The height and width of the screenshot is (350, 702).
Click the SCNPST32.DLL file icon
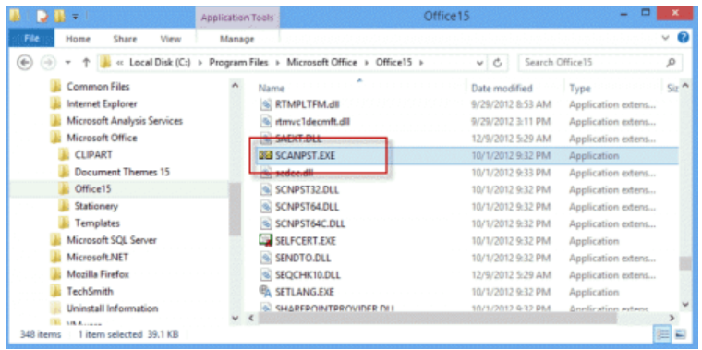pos(266,189)
